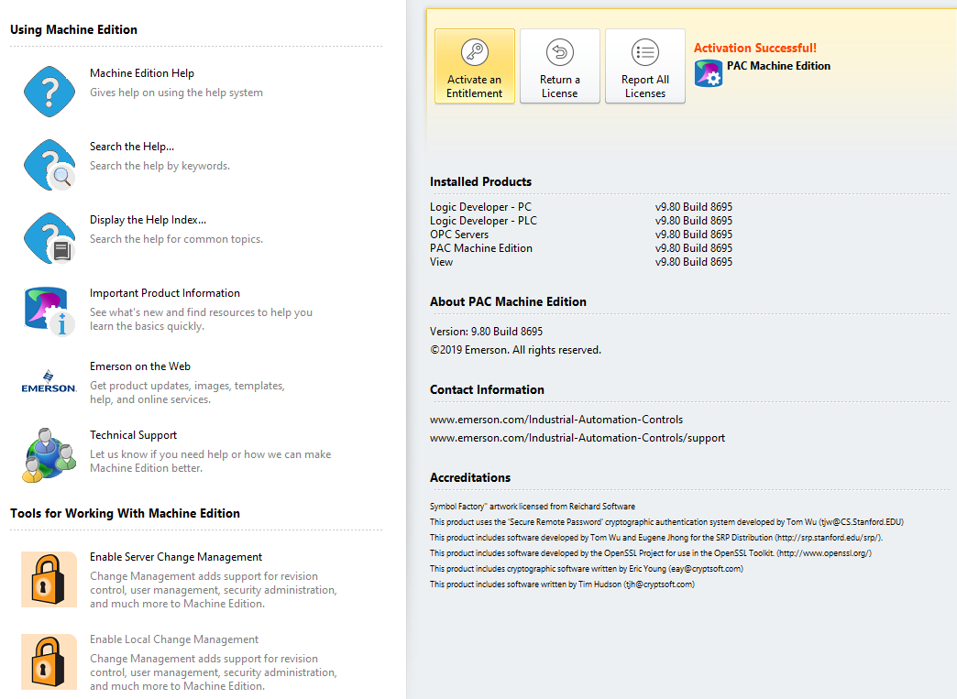Click the Accreditations heading
Viewport: 957px width, 699px height.
[x=470, y=477]
